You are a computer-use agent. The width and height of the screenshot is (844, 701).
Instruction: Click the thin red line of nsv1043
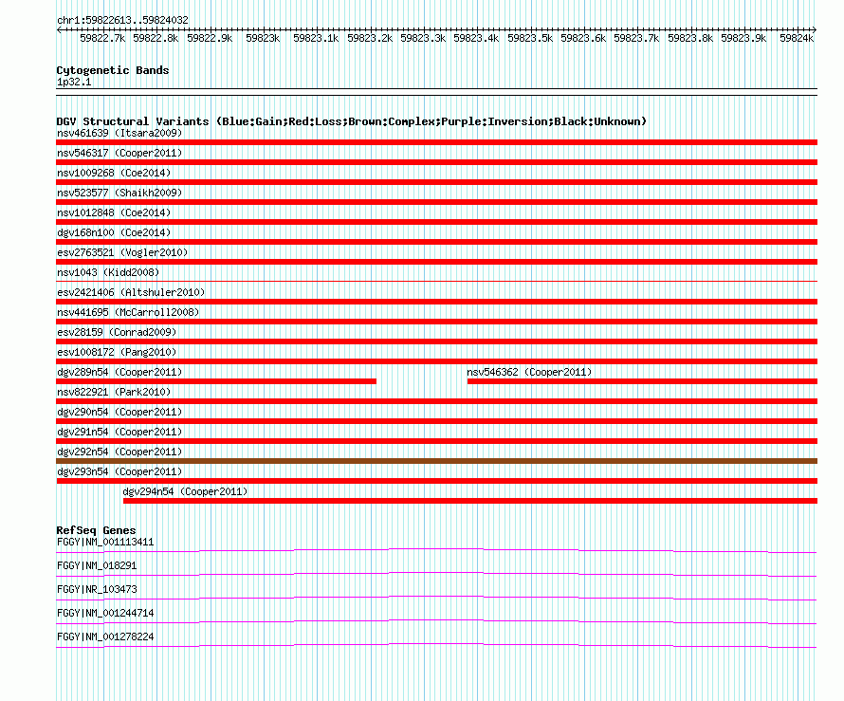pyautogui.click(x=436, y=281)
